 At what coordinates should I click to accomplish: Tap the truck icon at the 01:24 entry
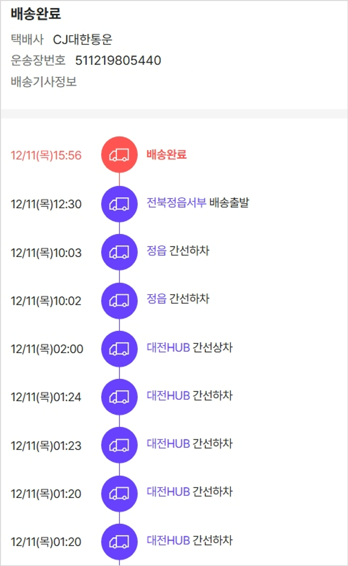point(119,397)
